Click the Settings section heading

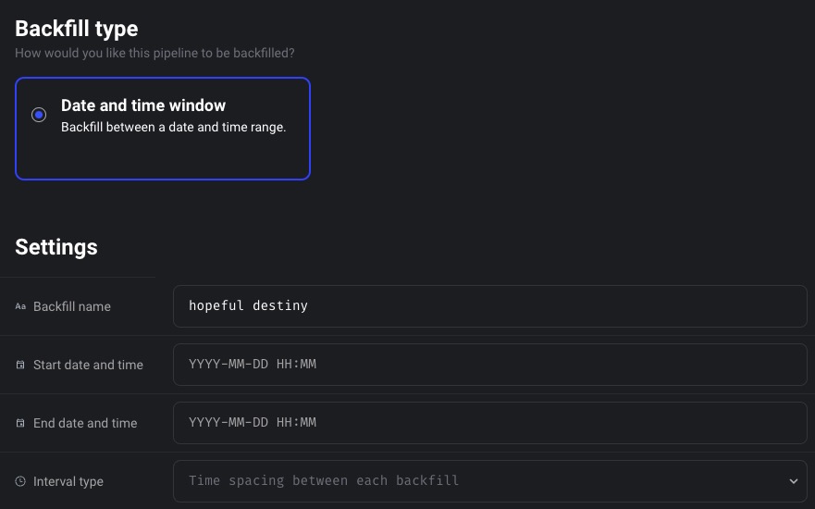pos(56,247)
